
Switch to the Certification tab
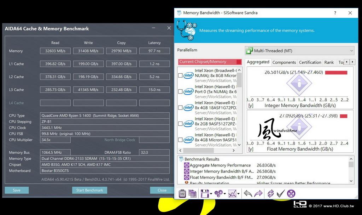[310, 62]
